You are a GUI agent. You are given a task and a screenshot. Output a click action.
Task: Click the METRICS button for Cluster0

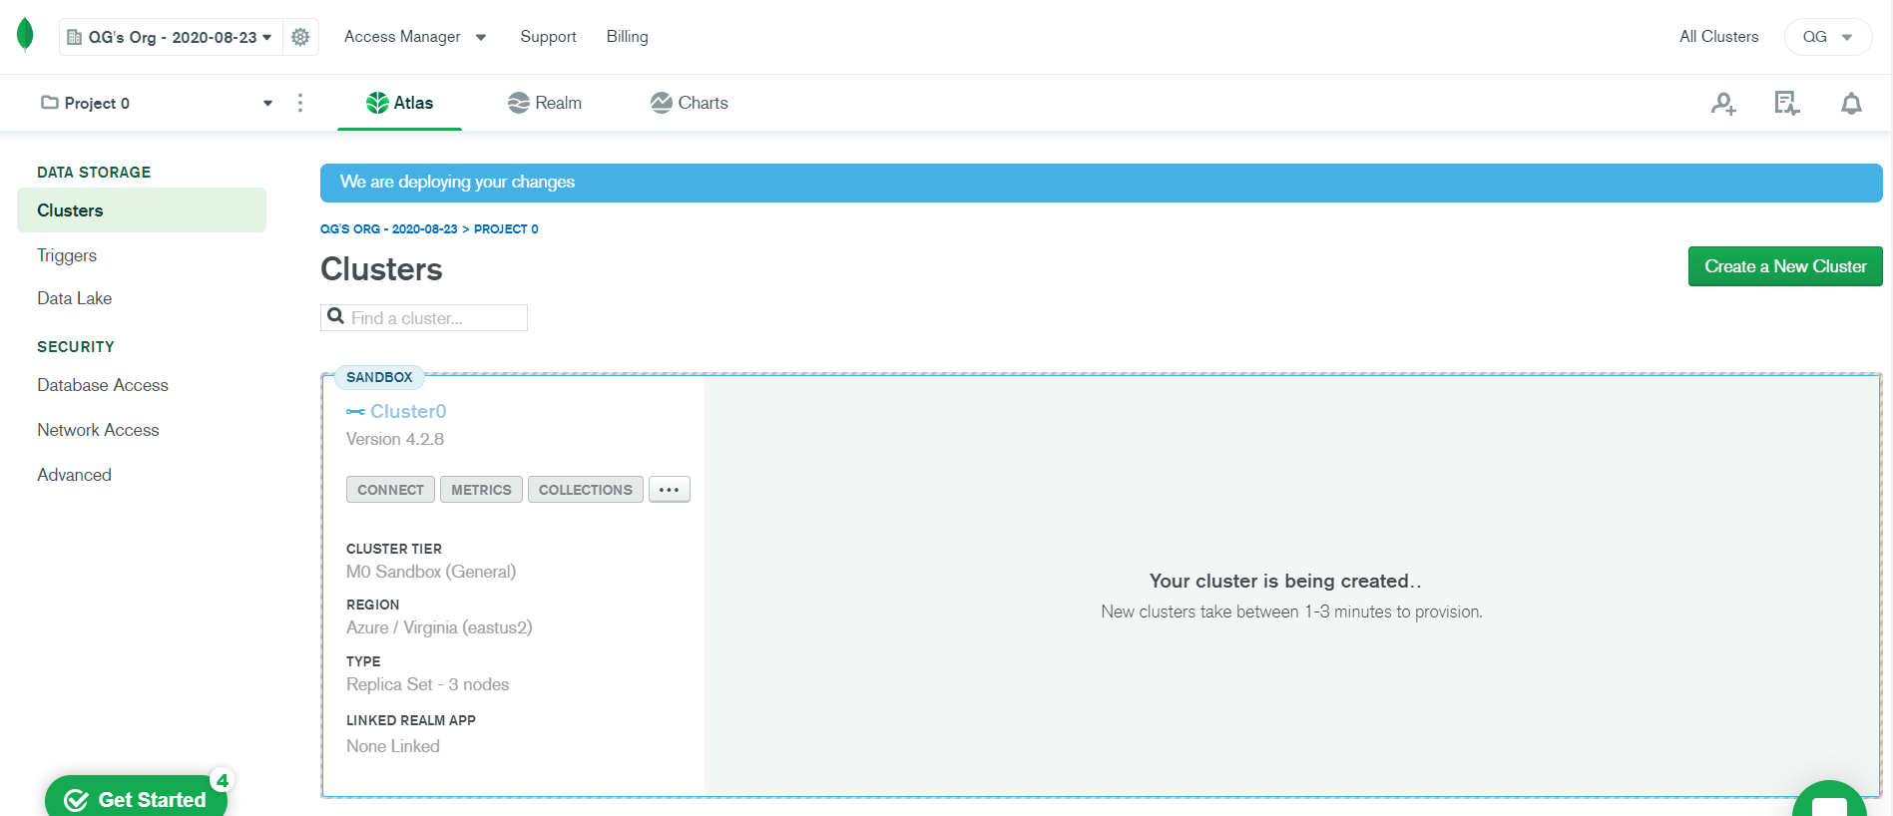coord(481,490)
